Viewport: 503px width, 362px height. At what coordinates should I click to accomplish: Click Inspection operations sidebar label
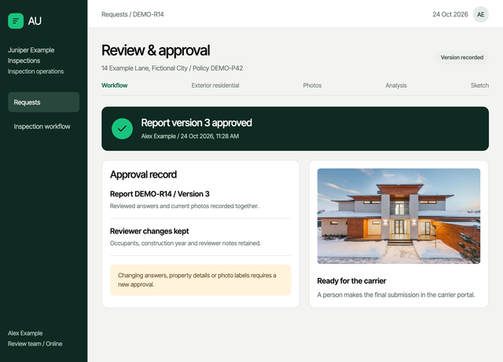point(35,71)
